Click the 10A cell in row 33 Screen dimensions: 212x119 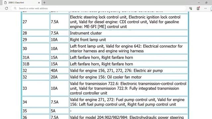(60, 88)
